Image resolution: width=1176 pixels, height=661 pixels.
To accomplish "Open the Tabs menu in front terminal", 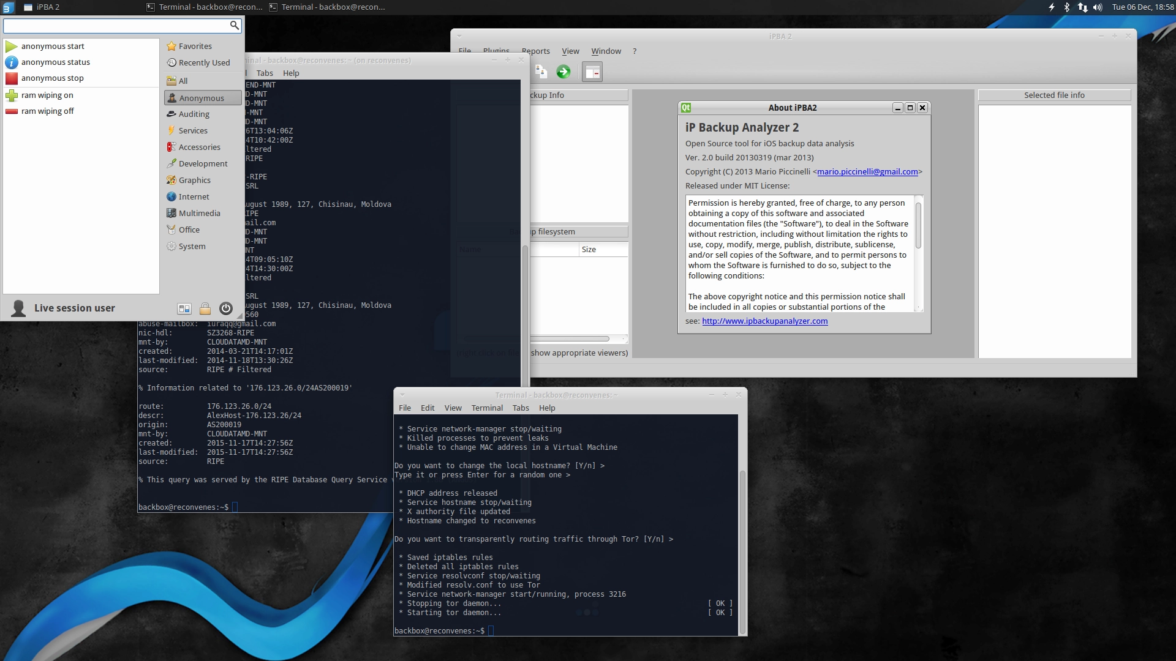I will (x=521, y=408).
